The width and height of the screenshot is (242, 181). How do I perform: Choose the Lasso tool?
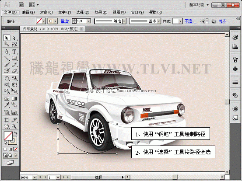14,44
